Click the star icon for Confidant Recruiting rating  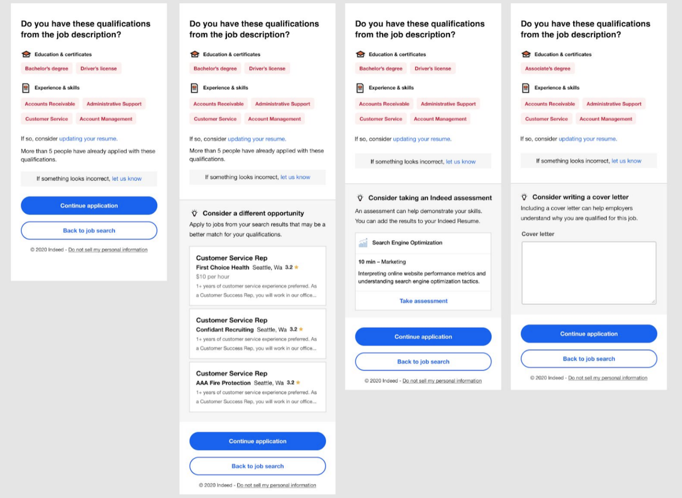pyautogui.click(x=301, y=329)
